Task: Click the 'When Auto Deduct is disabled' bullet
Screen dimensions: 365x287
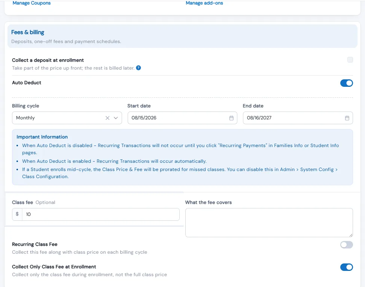Action: [180, 149]
